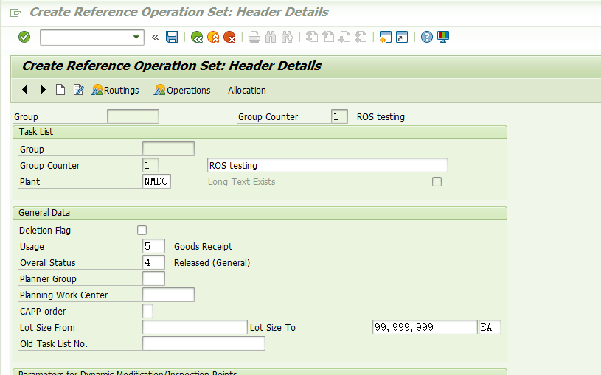Screen dimensions: 601x375
Task: Click the top Group field
Action: (133, 116)
